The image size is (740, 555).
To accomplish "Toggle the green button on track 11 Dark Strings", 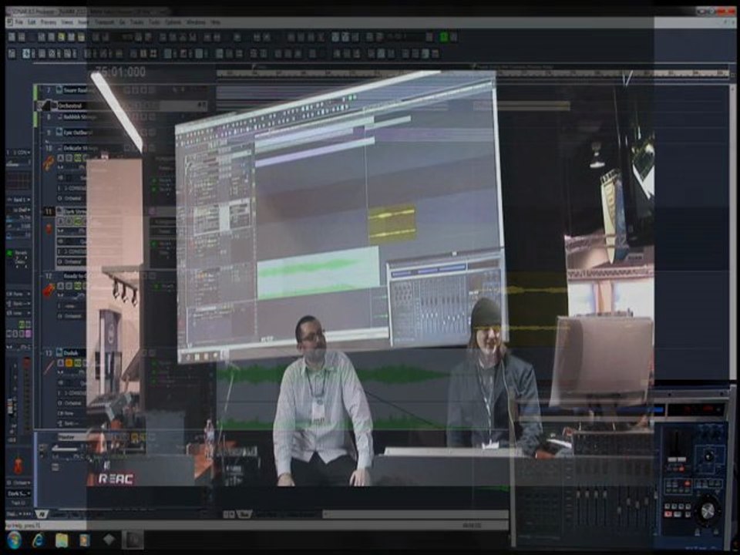I will (77, 221).
